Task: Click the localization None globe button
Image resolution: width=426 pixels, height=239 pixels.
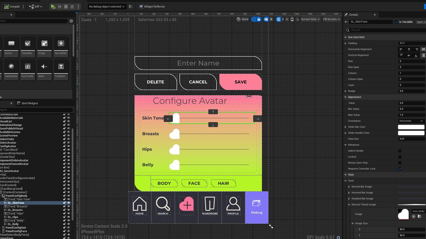Action: [243, 19]
